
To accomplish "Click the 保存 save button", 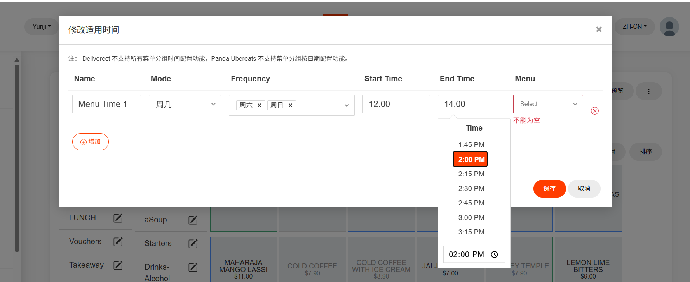I will coord(549,189).
